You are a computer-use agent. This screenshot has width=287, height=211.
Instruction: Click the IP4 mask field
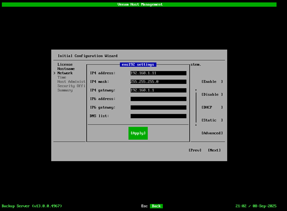click(158, 82)
